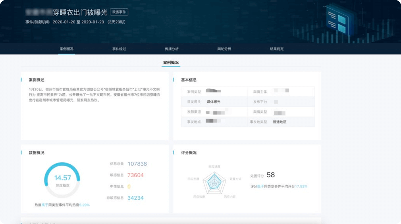The height and width of the screenshot is (224, 401).
Task: Click the 普通地区 value in table
Action: [x=279, y=122]
